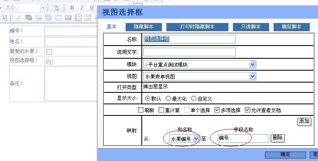Viewport: 318px width, 161px height.
Task: Enable the 重计算 checkbox
Action: [161, 110]
